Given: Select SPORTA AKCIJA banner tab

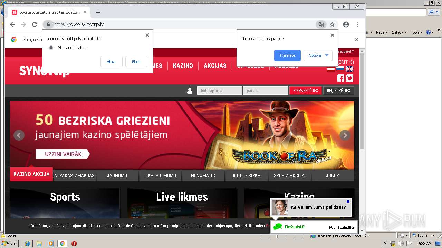Looking at the screenshot, I should (289, 175).
